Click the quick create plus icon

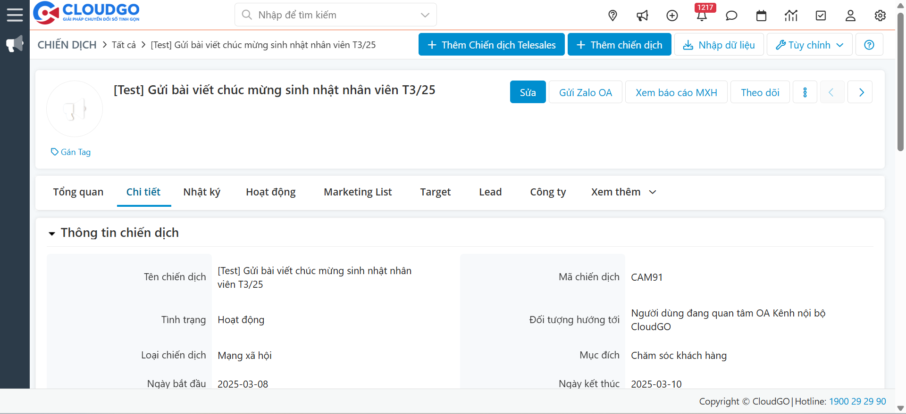pyautogui.click(x=672, y=16)
